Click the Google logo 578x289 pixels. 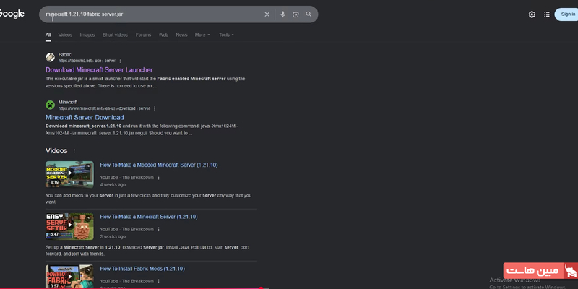(12, 14)
